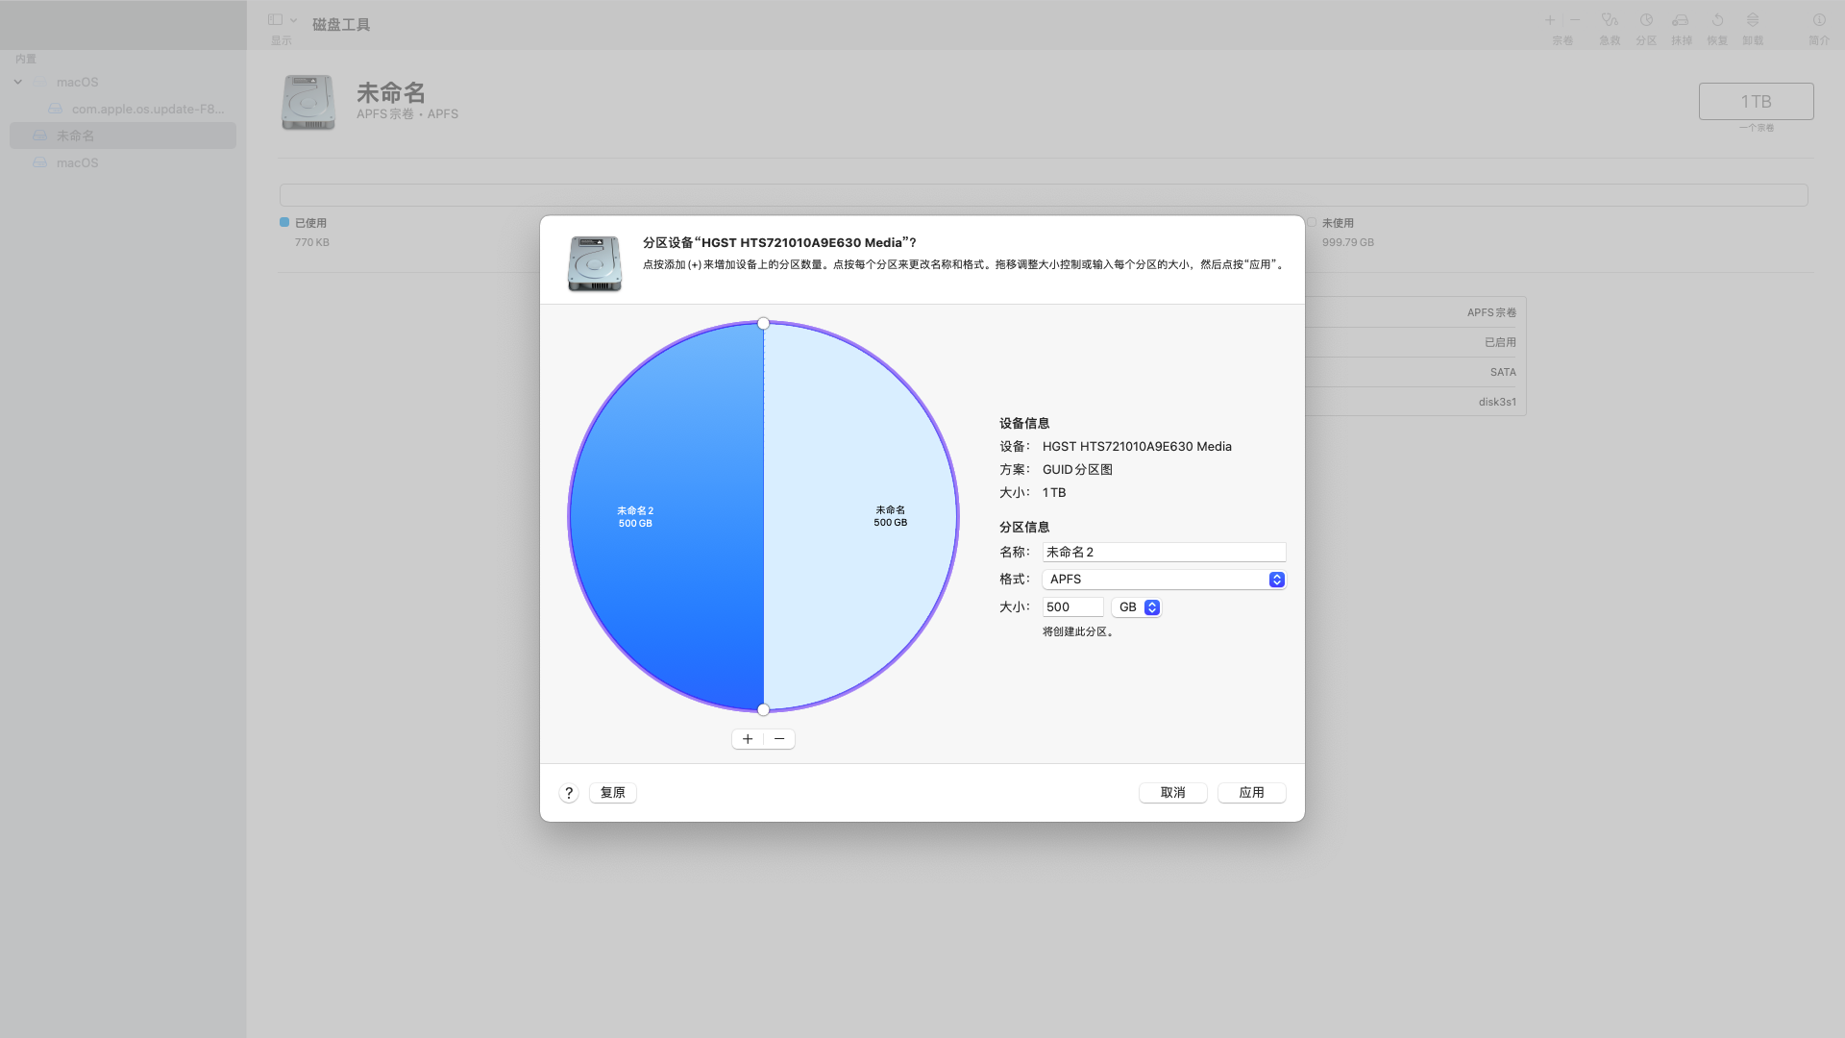
Task: Open the Info (简介) toolbar icon
Action: [1819, 20]
